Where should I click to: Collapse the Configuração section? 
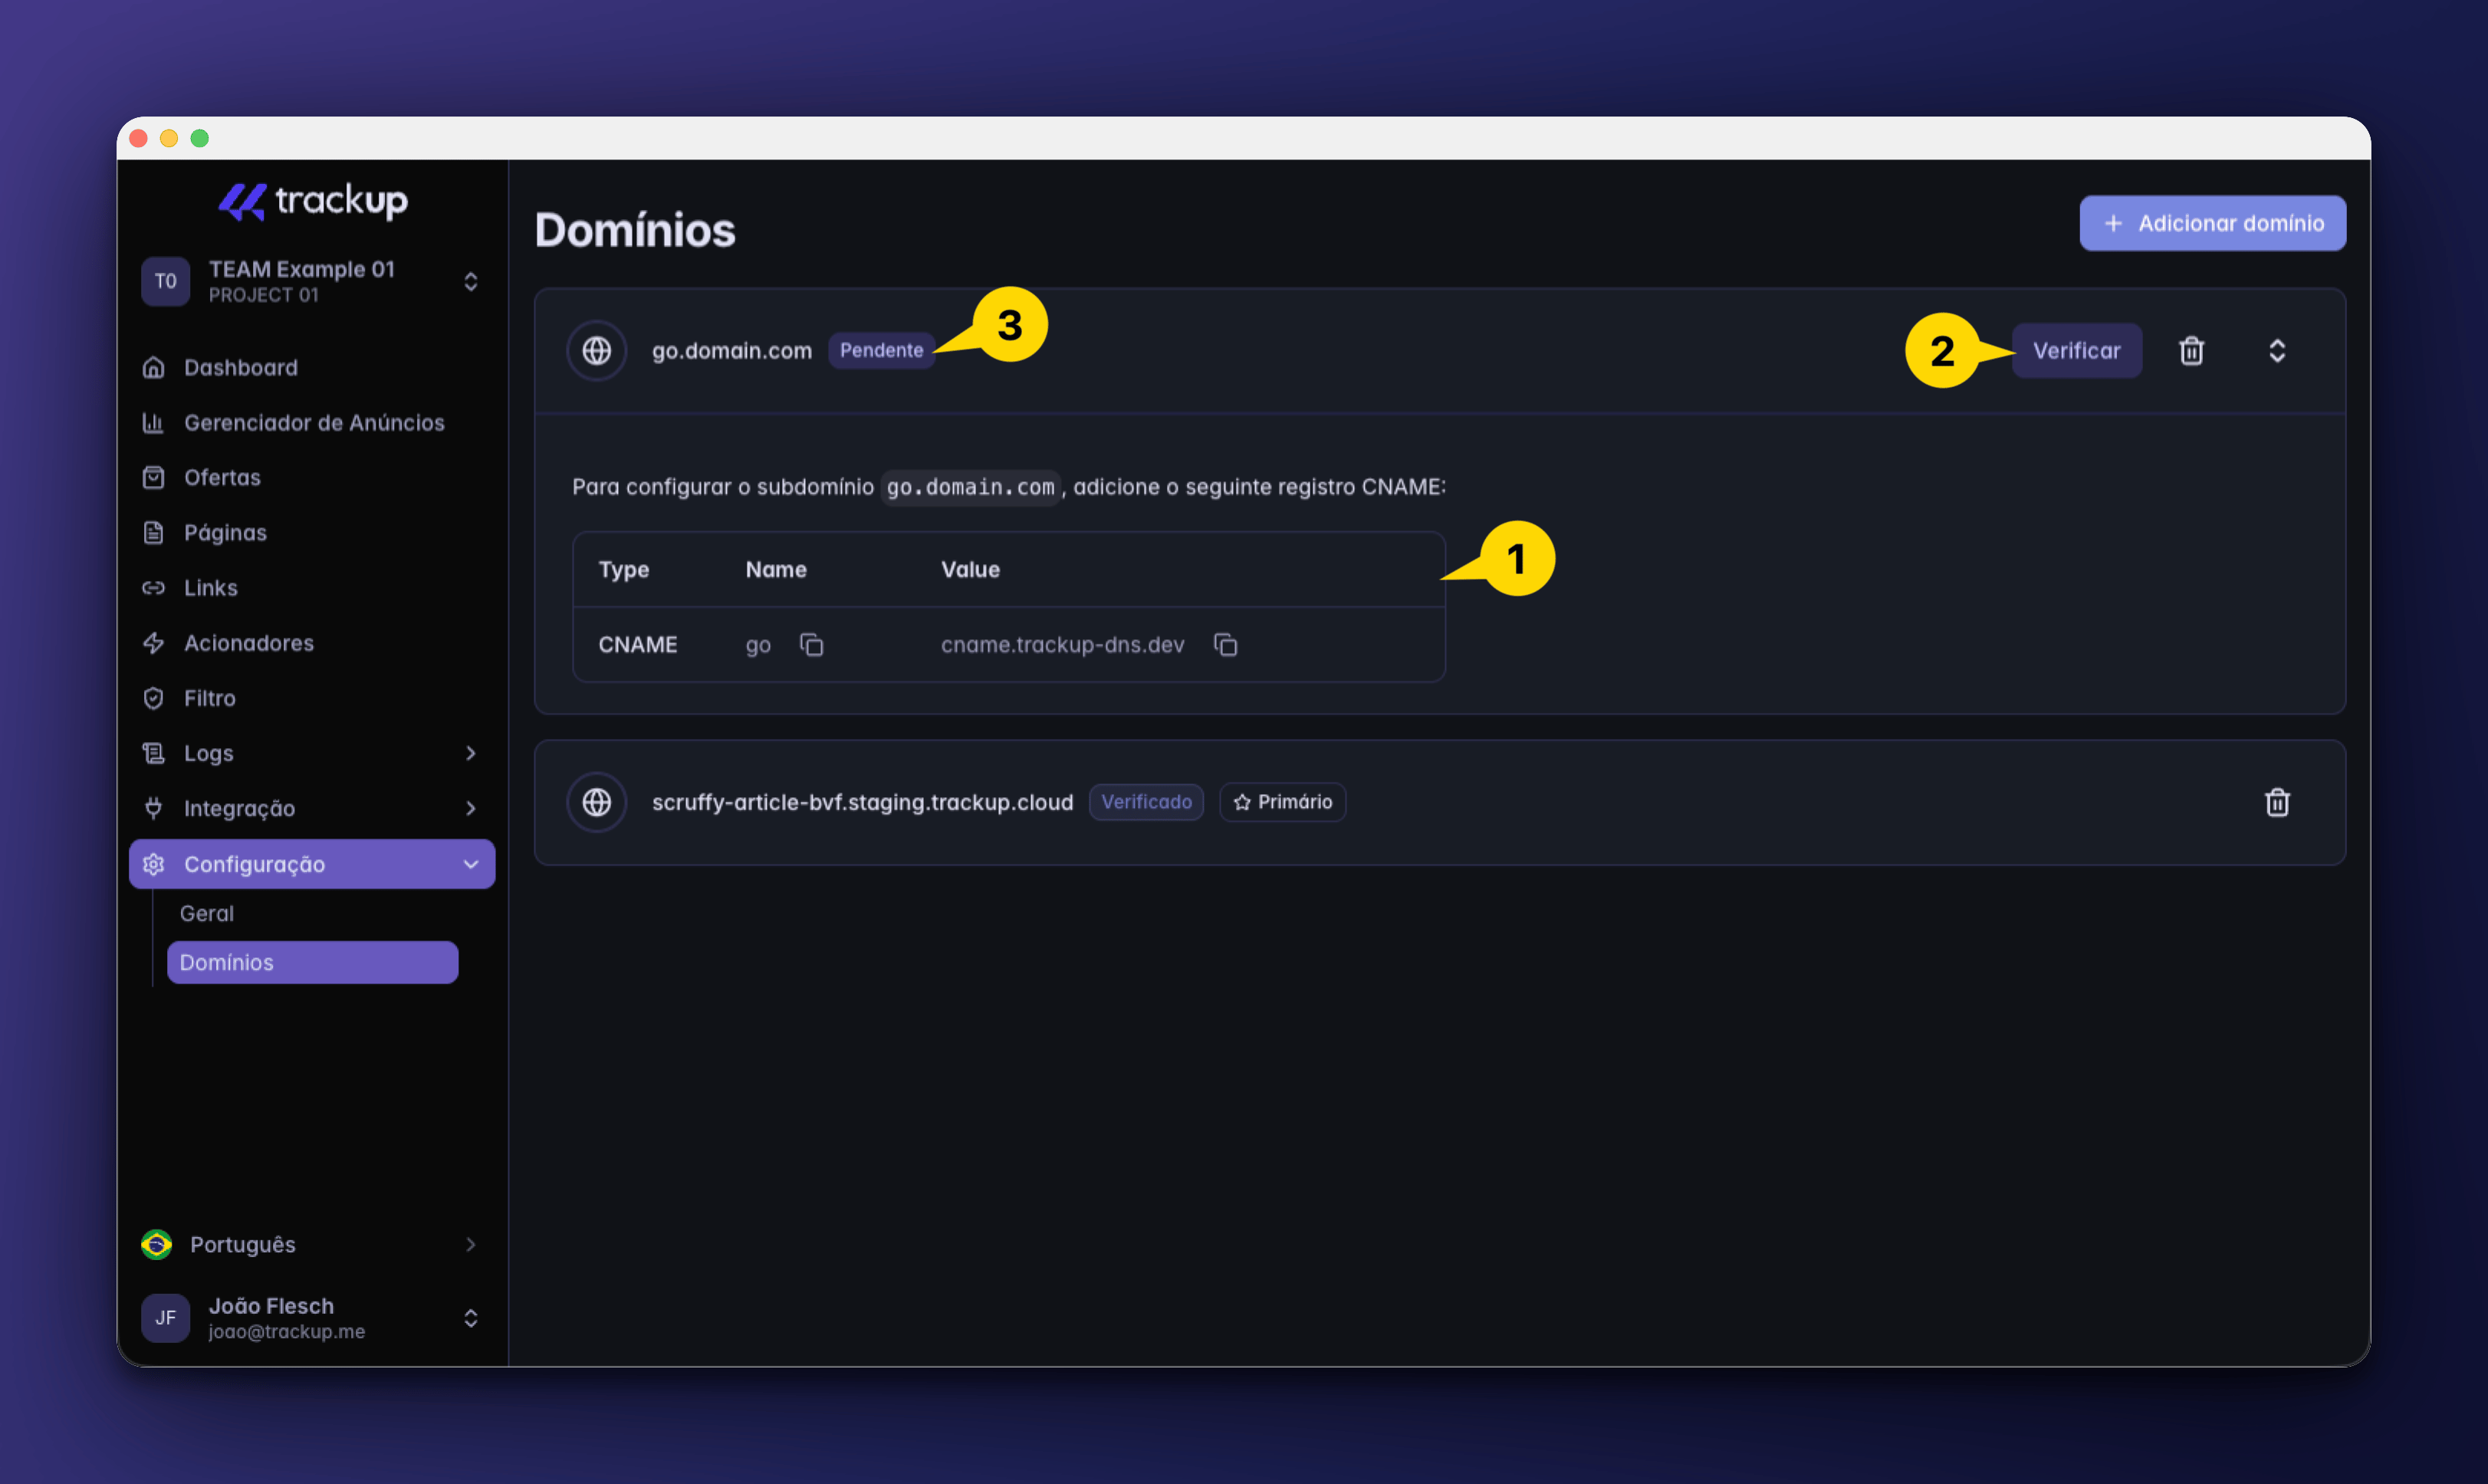click(x=470, y=864)
